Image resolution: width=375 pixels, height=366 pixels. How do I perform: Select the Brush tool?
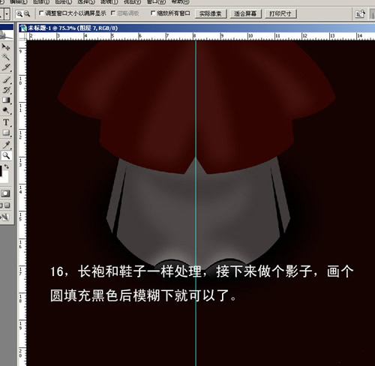(x=6, y=79)
